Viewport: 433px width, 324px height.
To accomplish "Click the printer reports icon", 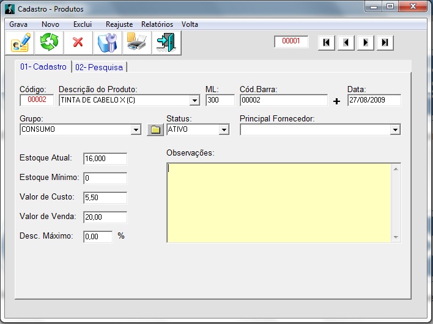I will click(136, 42).
